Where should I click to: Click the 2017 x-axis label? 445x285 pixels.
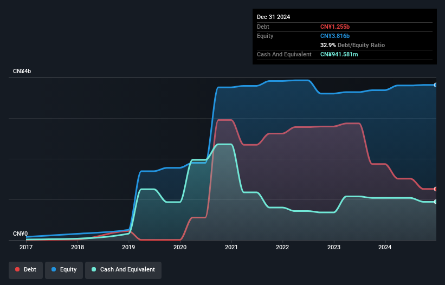coord(26,247)
